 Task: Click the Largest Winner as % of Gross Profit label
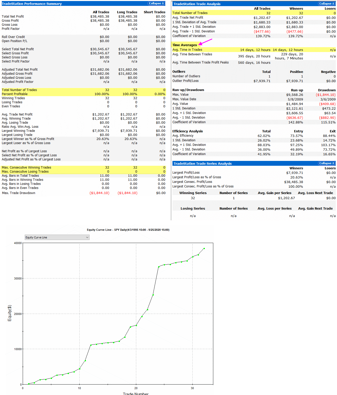pyautogui.click(x=28, y=139)
